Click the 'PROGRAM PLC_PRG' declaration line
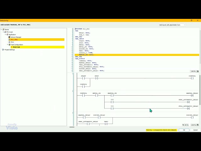 point(82,29)
